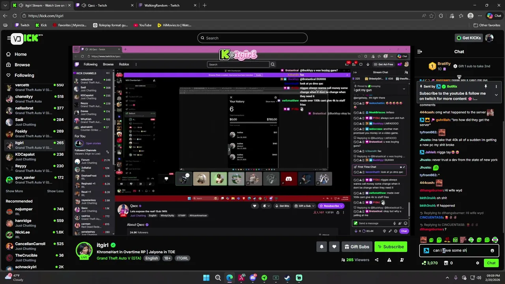Open KDCapalot channel in sidebar
This screenshot has height=284, width=505.
click(x=34, y=157)
